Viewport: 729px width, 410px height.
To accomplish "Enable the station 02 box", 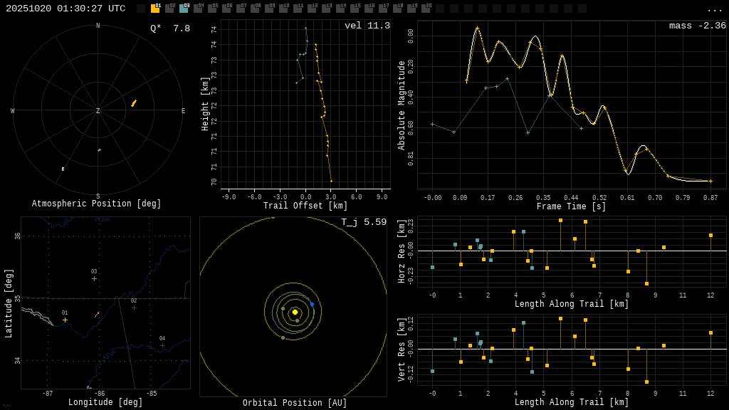I will 169,9.
